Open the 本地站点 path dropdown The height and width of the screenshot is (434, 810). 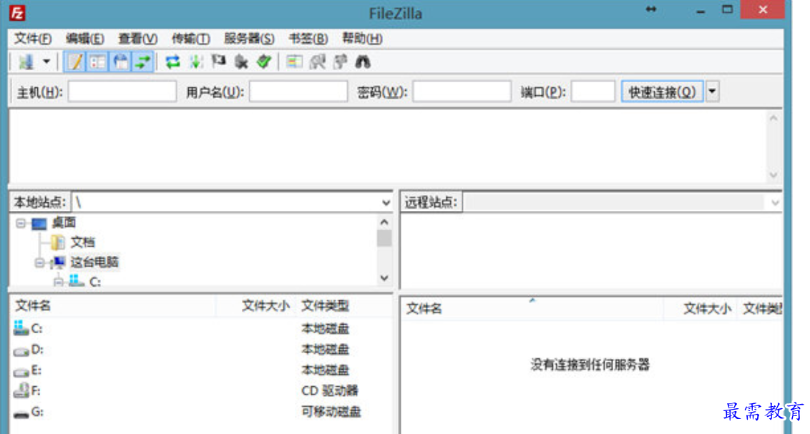coord(386,203)
